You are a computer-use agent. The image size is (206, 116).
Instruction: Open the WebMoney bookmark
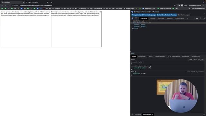(x=149, y=8)
